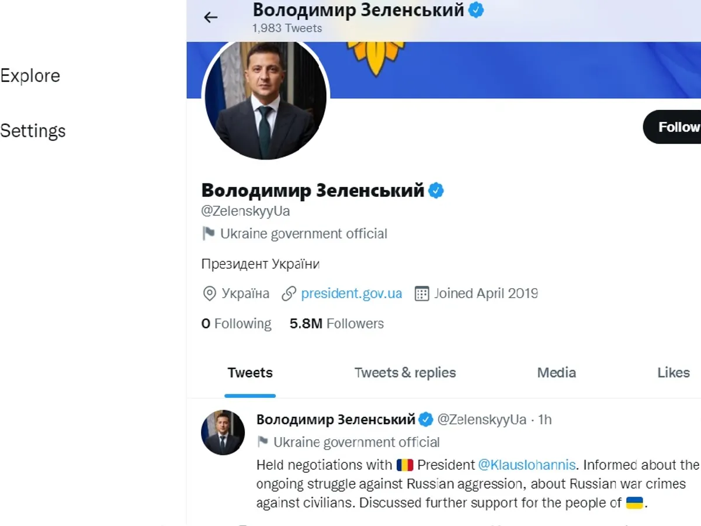The width and height of the screenshot is (701, 526).
Task: Switch to the Likes tab
Action: (x=673, y=373)
